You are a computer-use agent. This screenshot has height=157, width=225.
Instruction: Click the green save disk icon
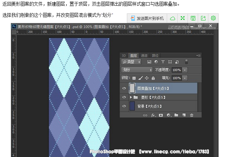pyautogui.click(x=193, y=18)
